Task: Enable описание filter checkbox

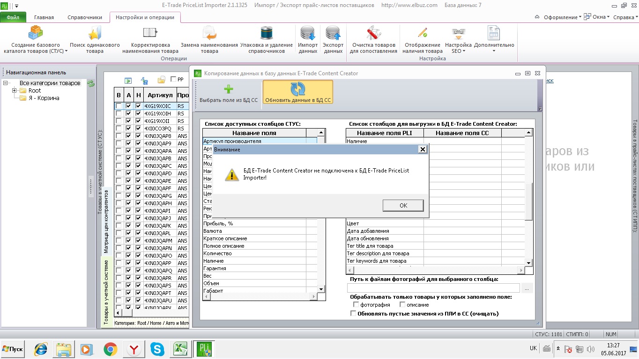Action: (402, 305)
